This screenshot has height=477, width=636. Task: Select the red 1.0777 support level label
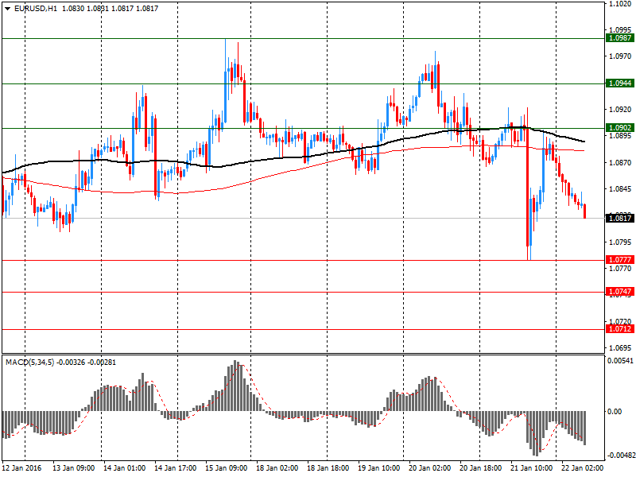[620, 260]
